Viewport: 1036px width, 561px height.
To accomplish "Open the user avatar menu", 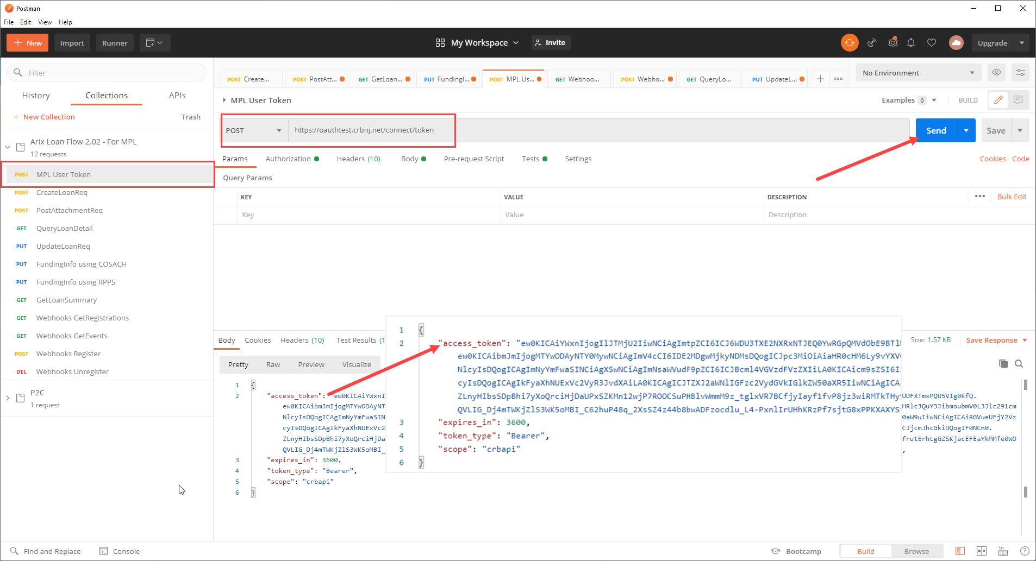I will pyautogui.click(x=956, y=43).
